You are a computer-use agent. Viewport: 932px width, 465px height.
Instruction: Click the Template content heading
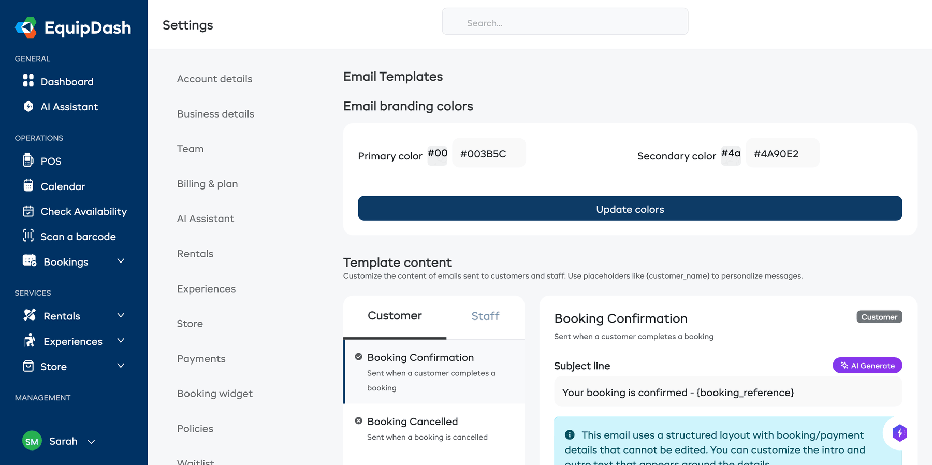coord(397,263)
